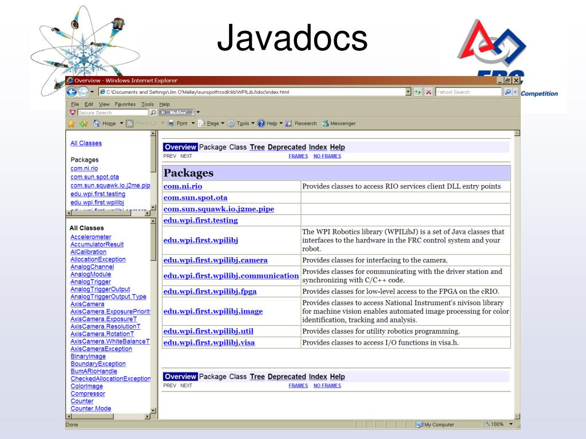Viewport: 586px width, 439px height.
Task: Click the Tools gear toolbar icon
Action: 231,123
